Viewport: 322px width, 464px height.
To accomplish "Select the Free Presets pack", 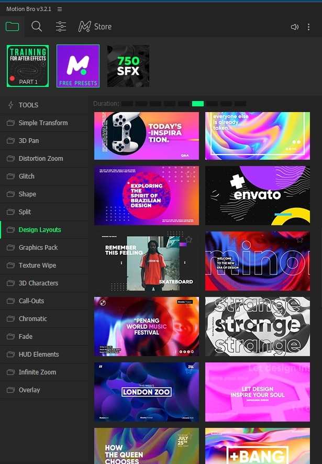I will [x=78, y=66].
